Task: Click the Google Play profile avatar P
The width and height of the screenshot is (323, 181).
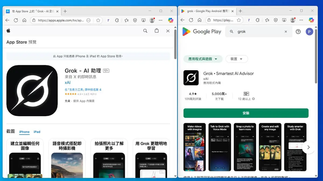Action: coord(309,31)
